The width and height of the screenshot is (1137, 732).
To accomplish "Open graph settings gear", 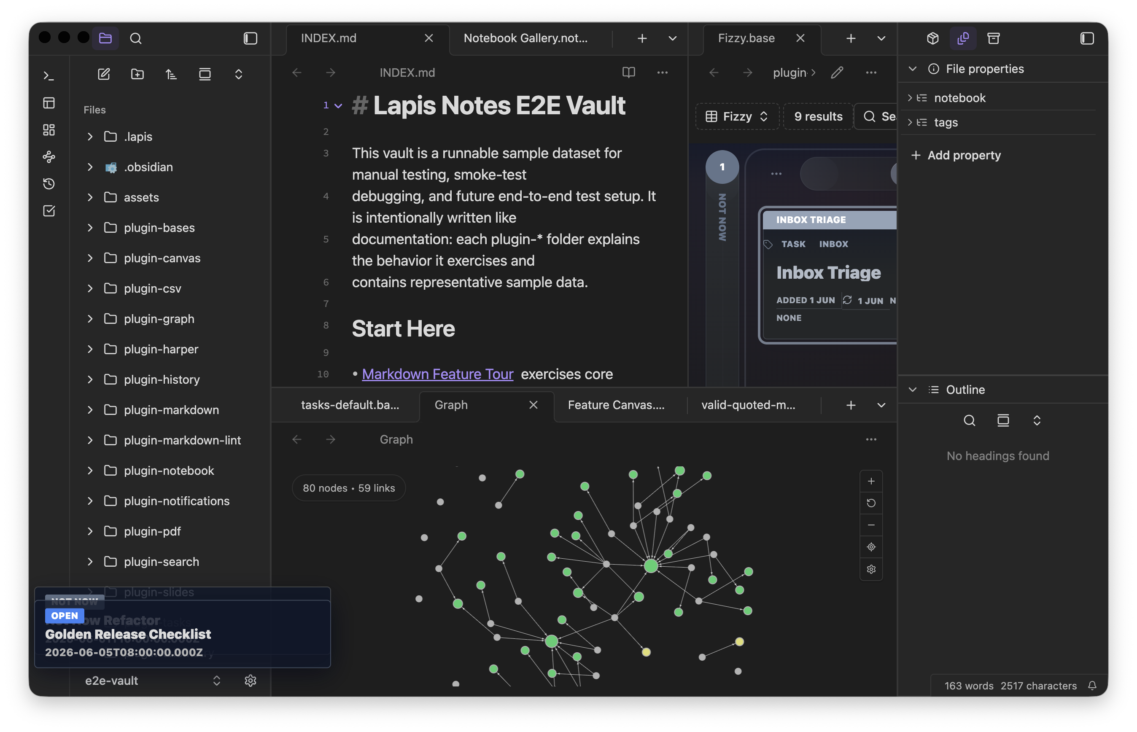I will point(871,569).
